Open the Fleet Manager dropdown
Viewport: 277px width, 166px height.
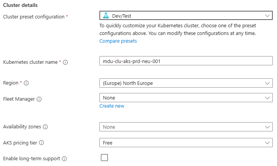186,98
